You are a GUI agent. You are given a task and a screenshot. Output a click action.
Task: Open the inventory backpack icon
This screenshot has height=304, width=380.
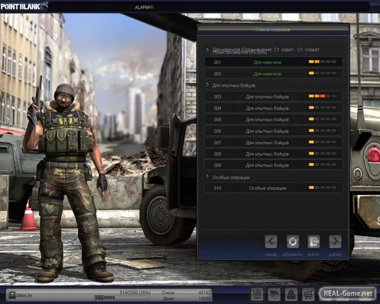pyautogui.click(x=291, y=294)
